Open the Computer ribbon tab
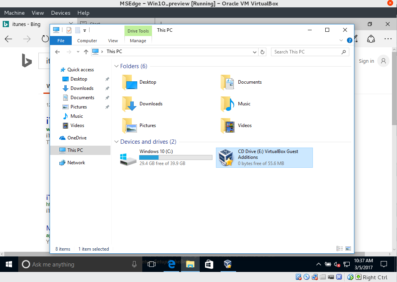 pos(87,41)
